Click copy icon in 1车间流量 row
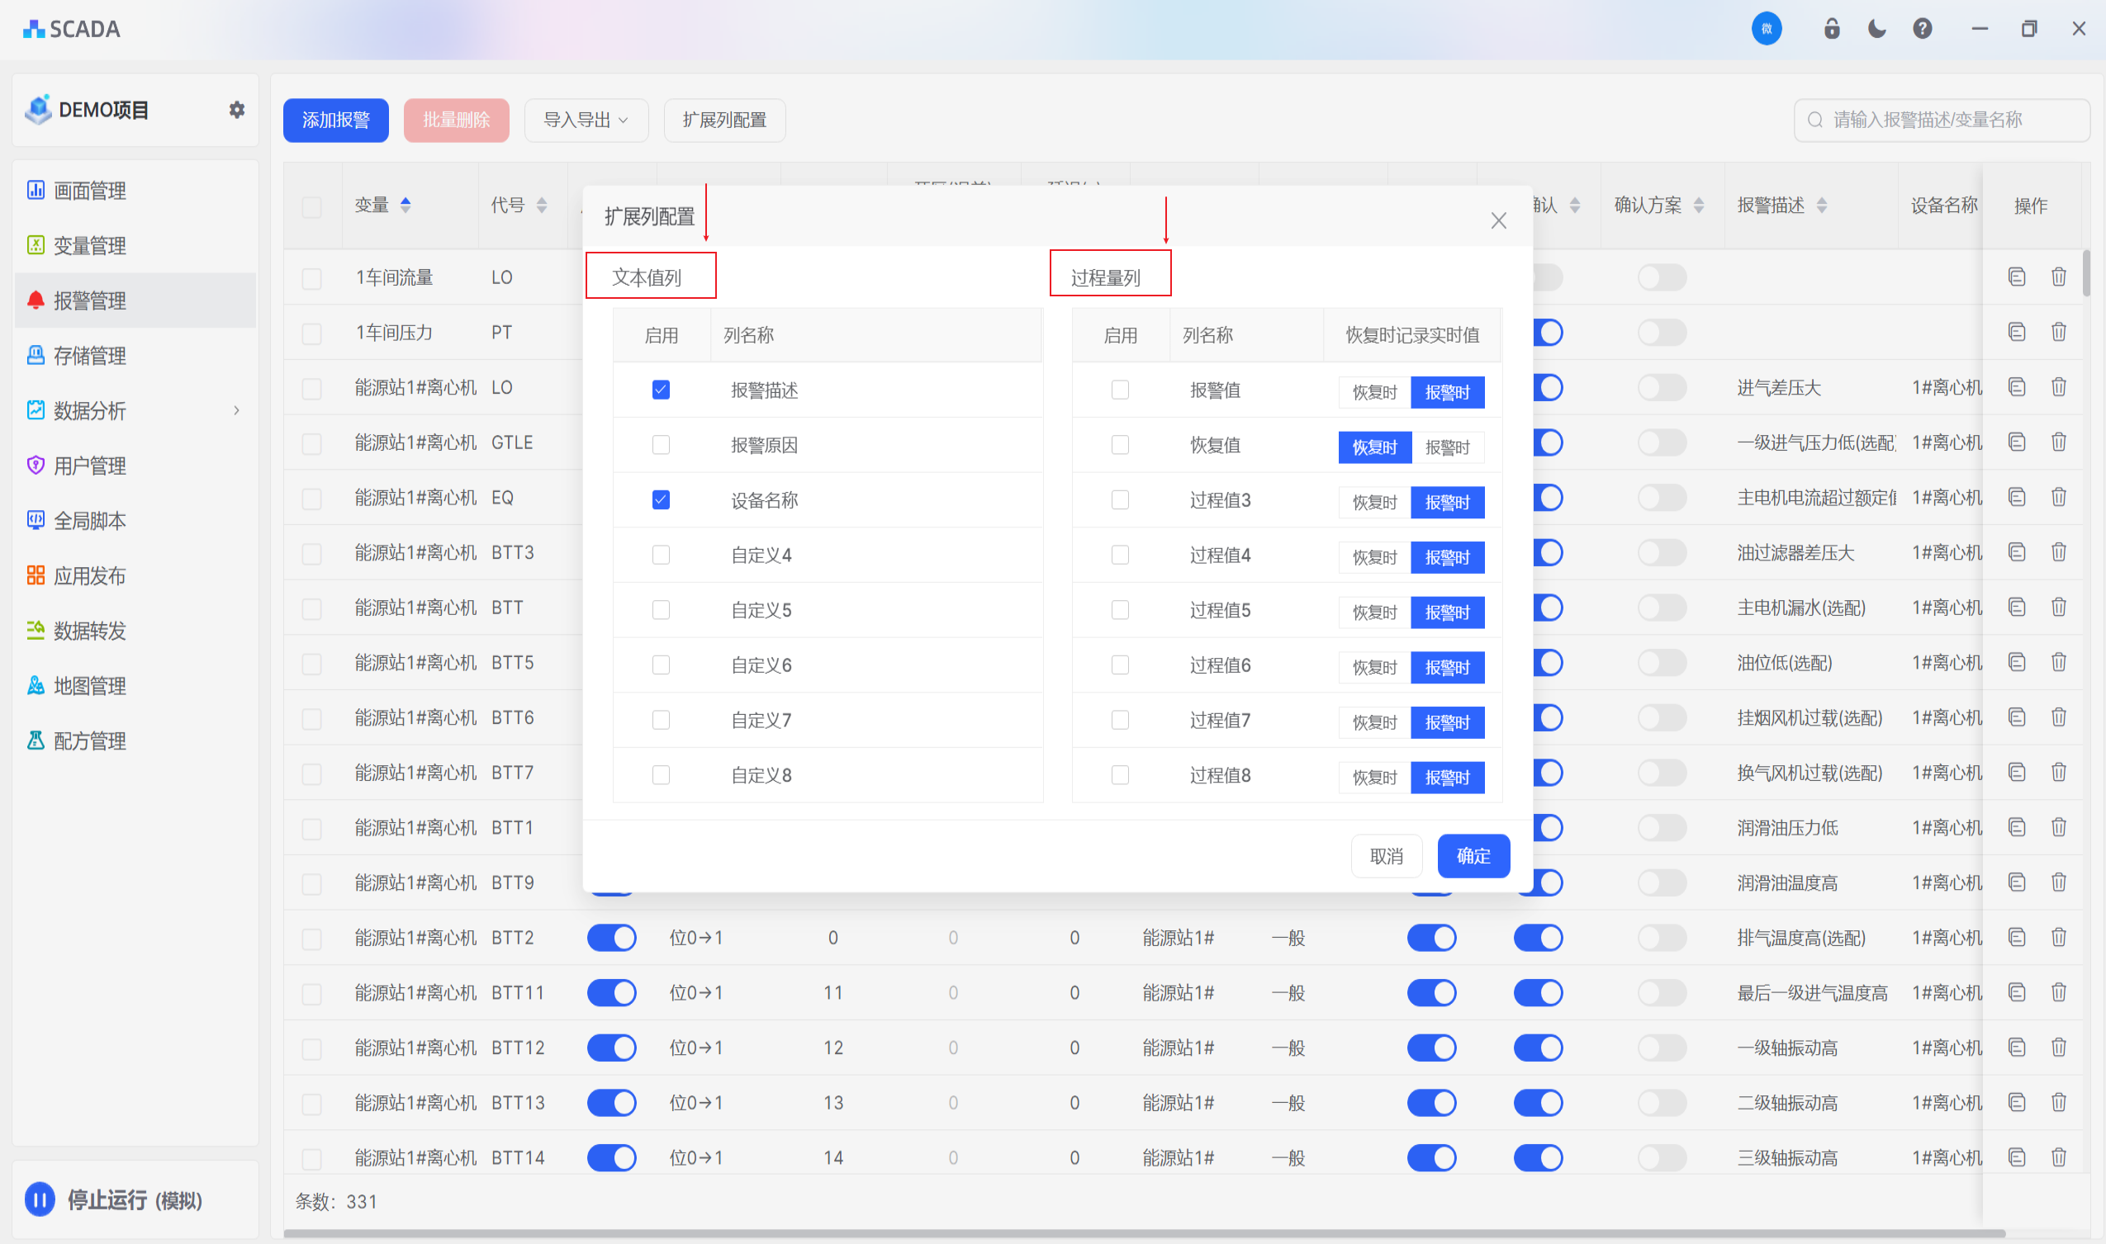The height and width of the screenshot is (1244, 2106). (2017, 277)
